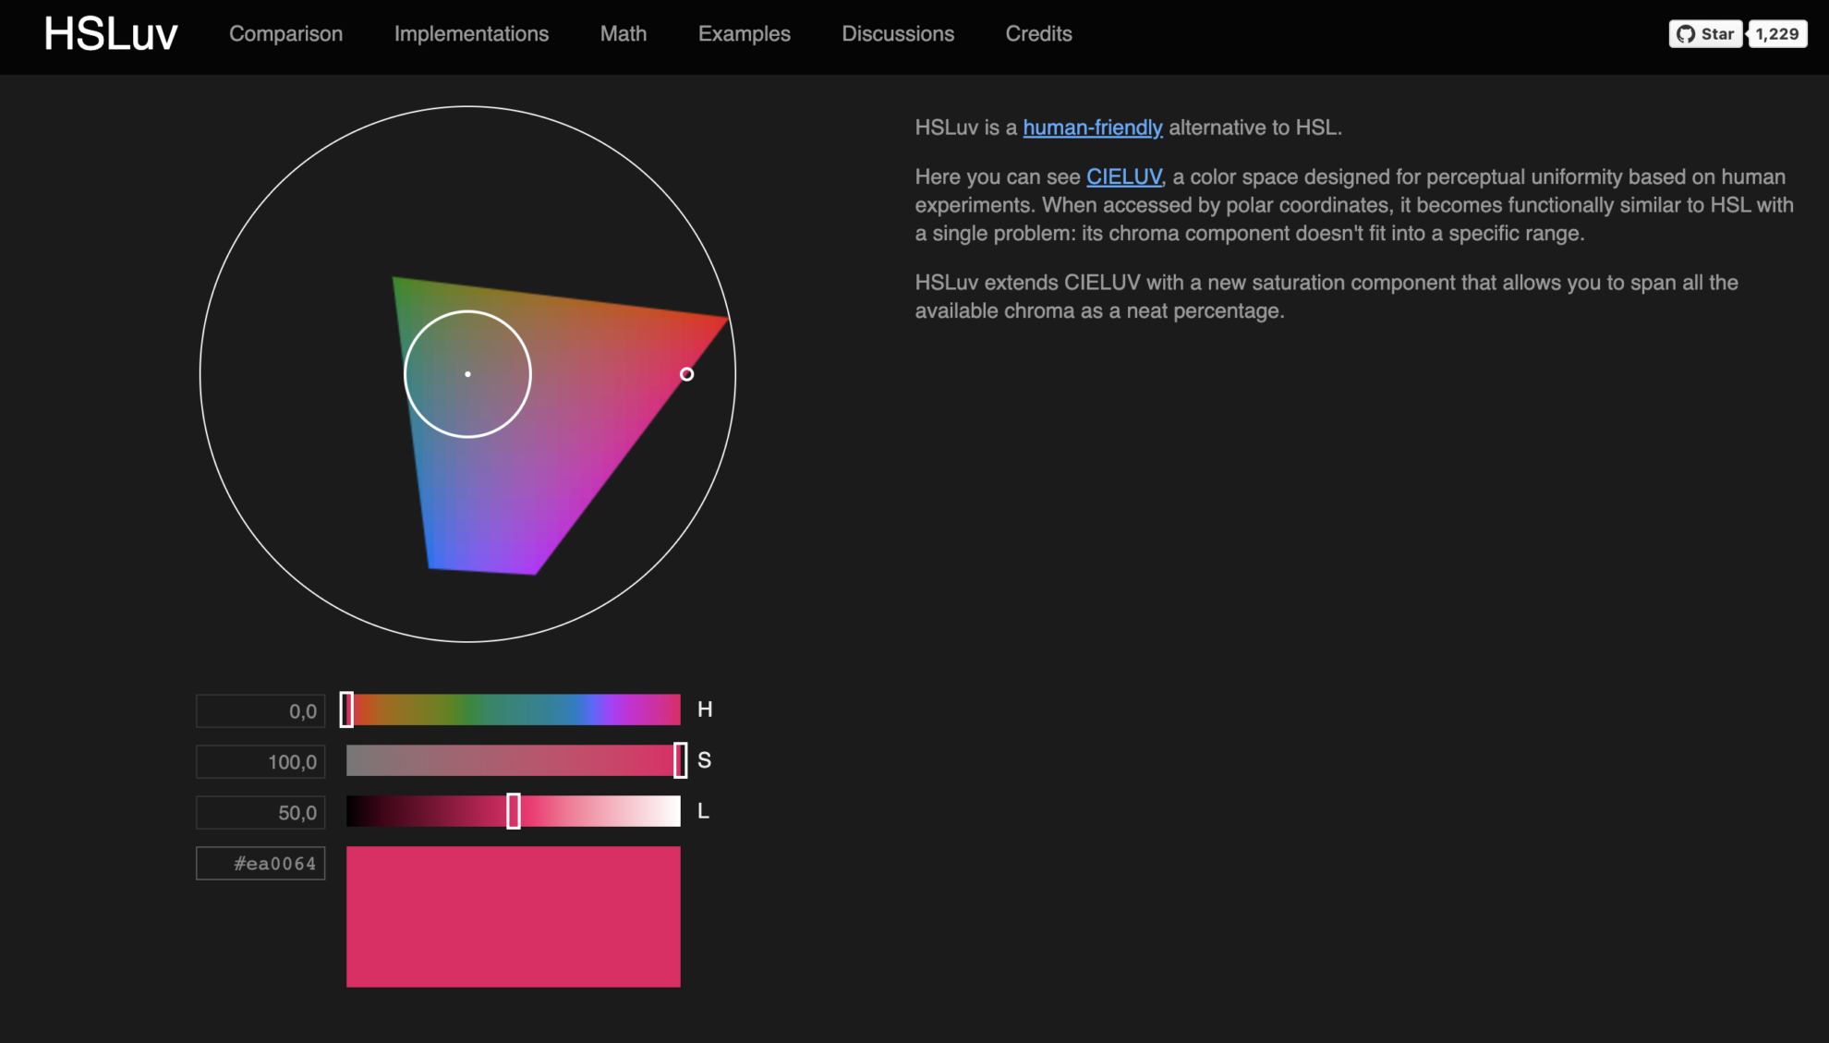Click the S saturation slider handle

click(679, 760)
